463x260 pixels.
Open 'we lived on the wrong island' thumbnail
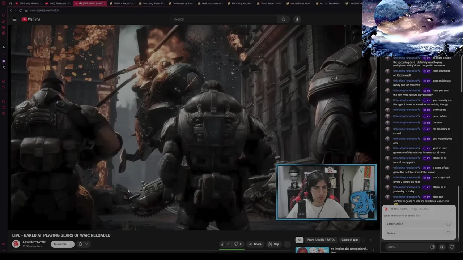[x=312, y=250]
